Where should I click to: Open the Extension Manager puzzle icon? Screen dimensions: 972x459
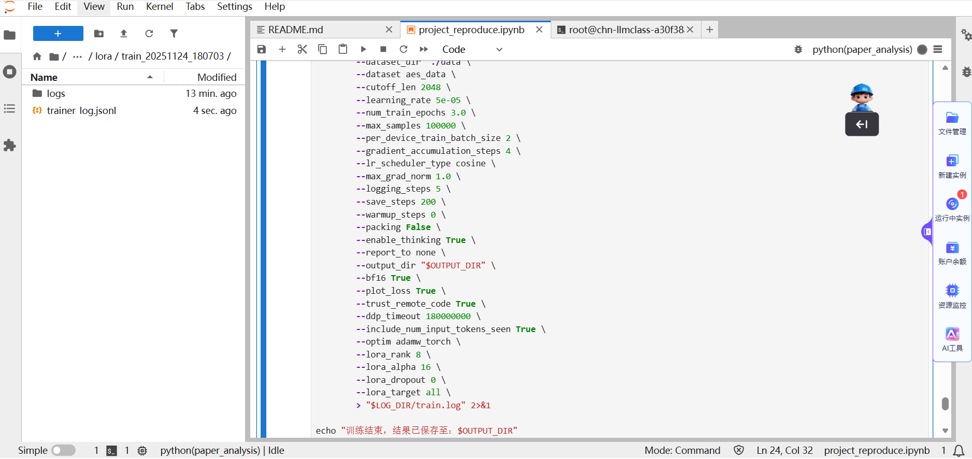[10, 146]
